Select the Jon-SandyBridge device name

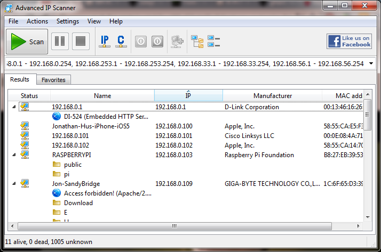pyautogui.click(x=76, y=184)
